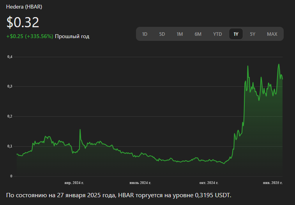Click the active 1Y range tab
The image size is (295, 205).
pos(236,34)
